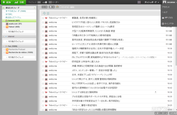The image size is (177, 115).
Task: Choose ヘルプ from the user menu
Action: [x=165, y=12]
